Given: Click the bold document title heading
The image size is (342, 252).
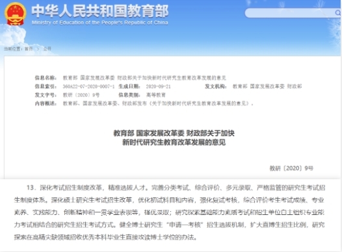Looking at the screenshot, I should [174, 138].
